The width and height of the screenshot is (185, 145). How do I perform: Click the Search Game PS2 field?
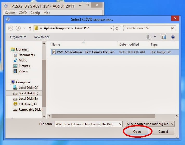pyautogui.click(x=150, y=28)
